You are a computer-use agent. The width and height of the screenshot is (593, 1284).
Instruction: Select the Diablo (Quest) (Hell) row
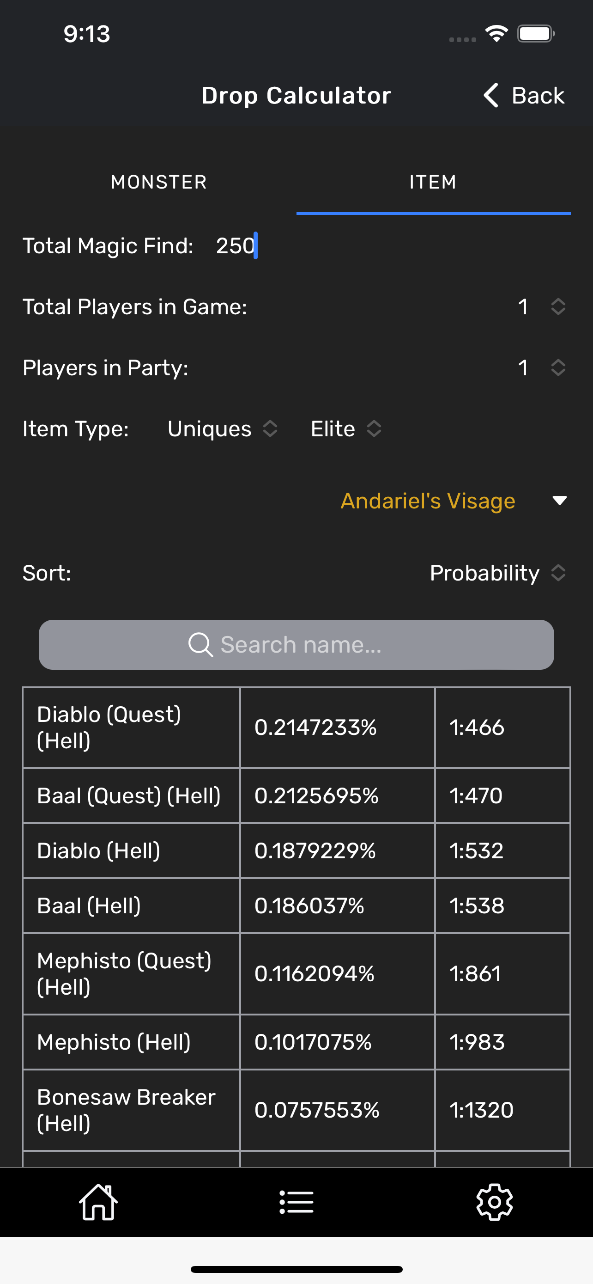click(296, 727)
